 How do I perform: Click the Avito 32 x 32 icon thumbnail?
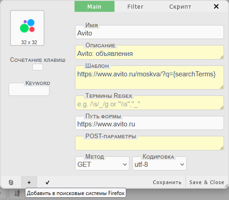coord(27,28)
